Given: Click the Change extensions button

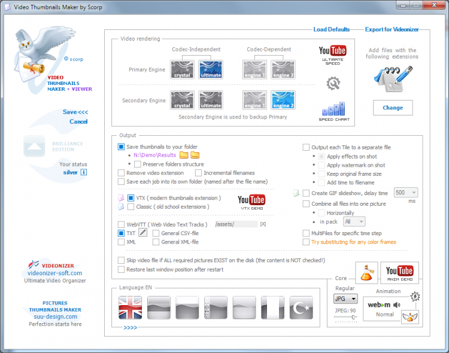Looking at the screenshot, I should pos(393,108).
